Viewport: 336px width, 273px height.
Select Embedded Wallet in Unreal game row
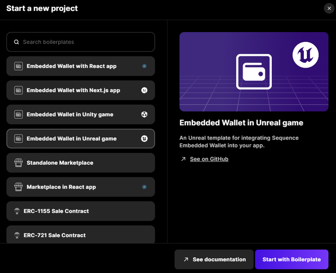81,139
